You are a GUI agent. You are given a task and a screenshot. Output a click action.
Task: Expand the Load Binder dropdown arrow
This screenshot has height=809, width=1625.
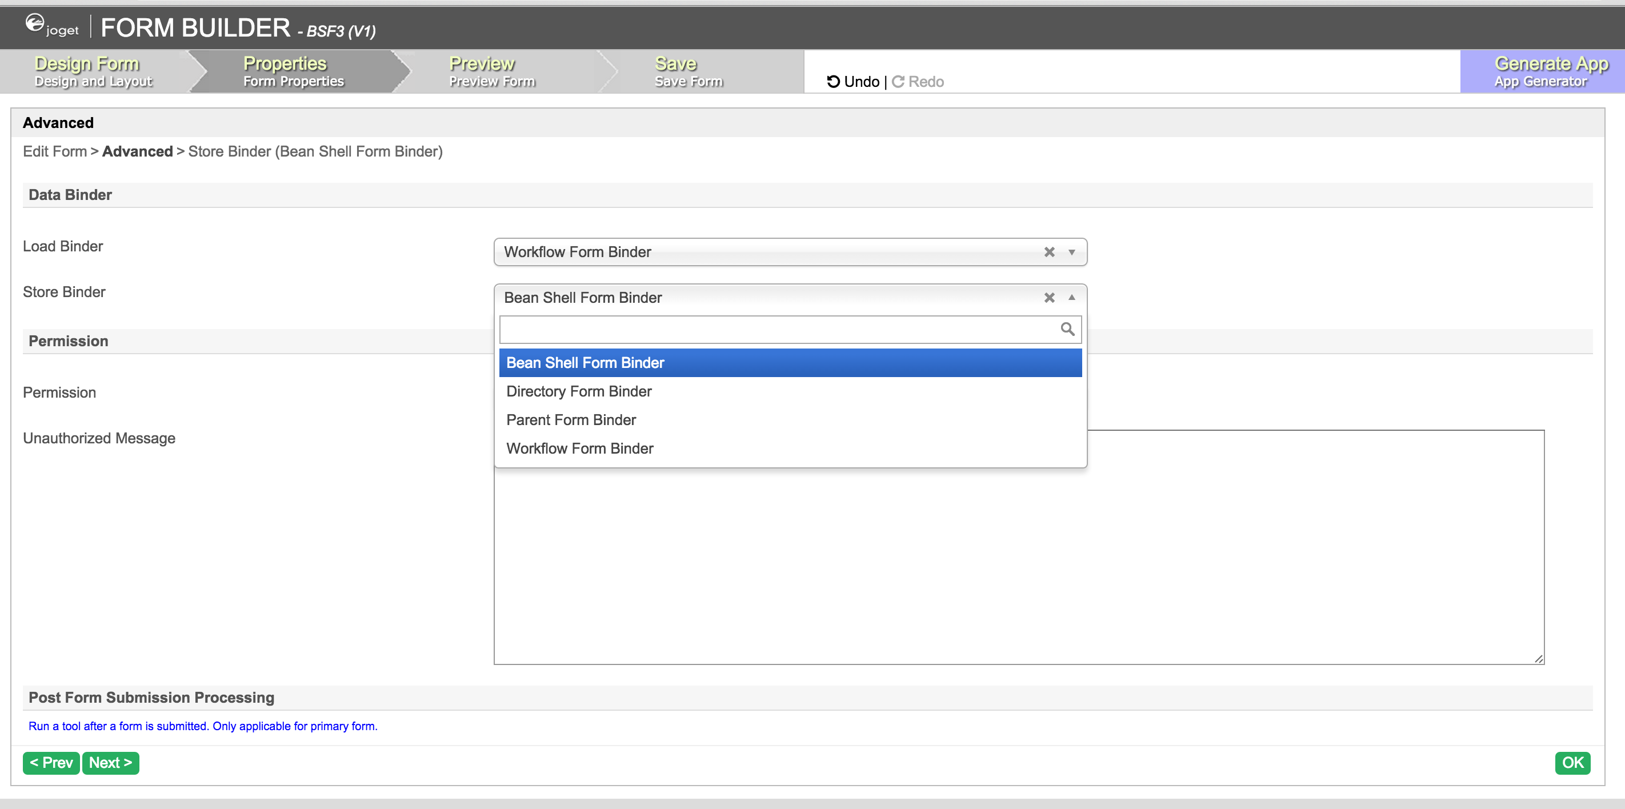click(x=1071, y=252)
